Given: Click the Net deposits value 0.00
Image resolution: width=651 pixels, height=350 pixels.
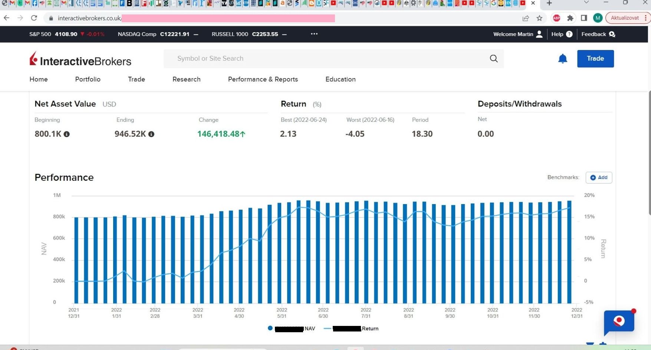Looking at the screenshot, I should coord(486,134).
